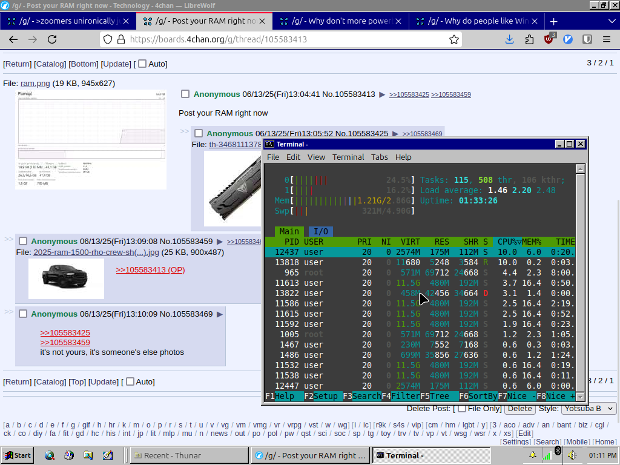The width and height of the screenshot is (620, 465).
Task: Open the downloads panel icon
Action: 510,39
